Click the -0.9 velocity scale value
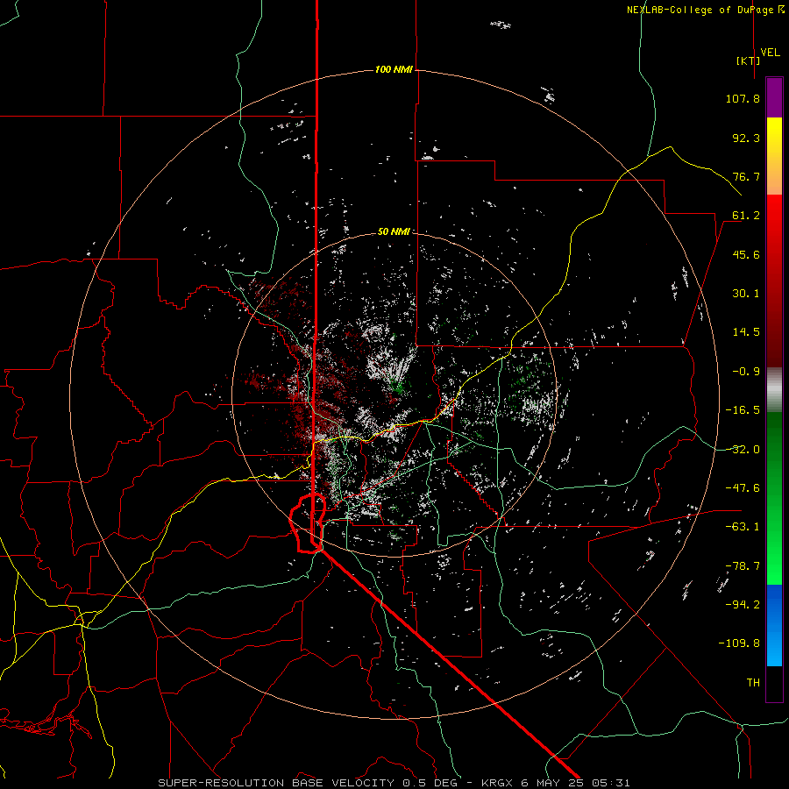789x789 pixels. click(x=746, y=372)
